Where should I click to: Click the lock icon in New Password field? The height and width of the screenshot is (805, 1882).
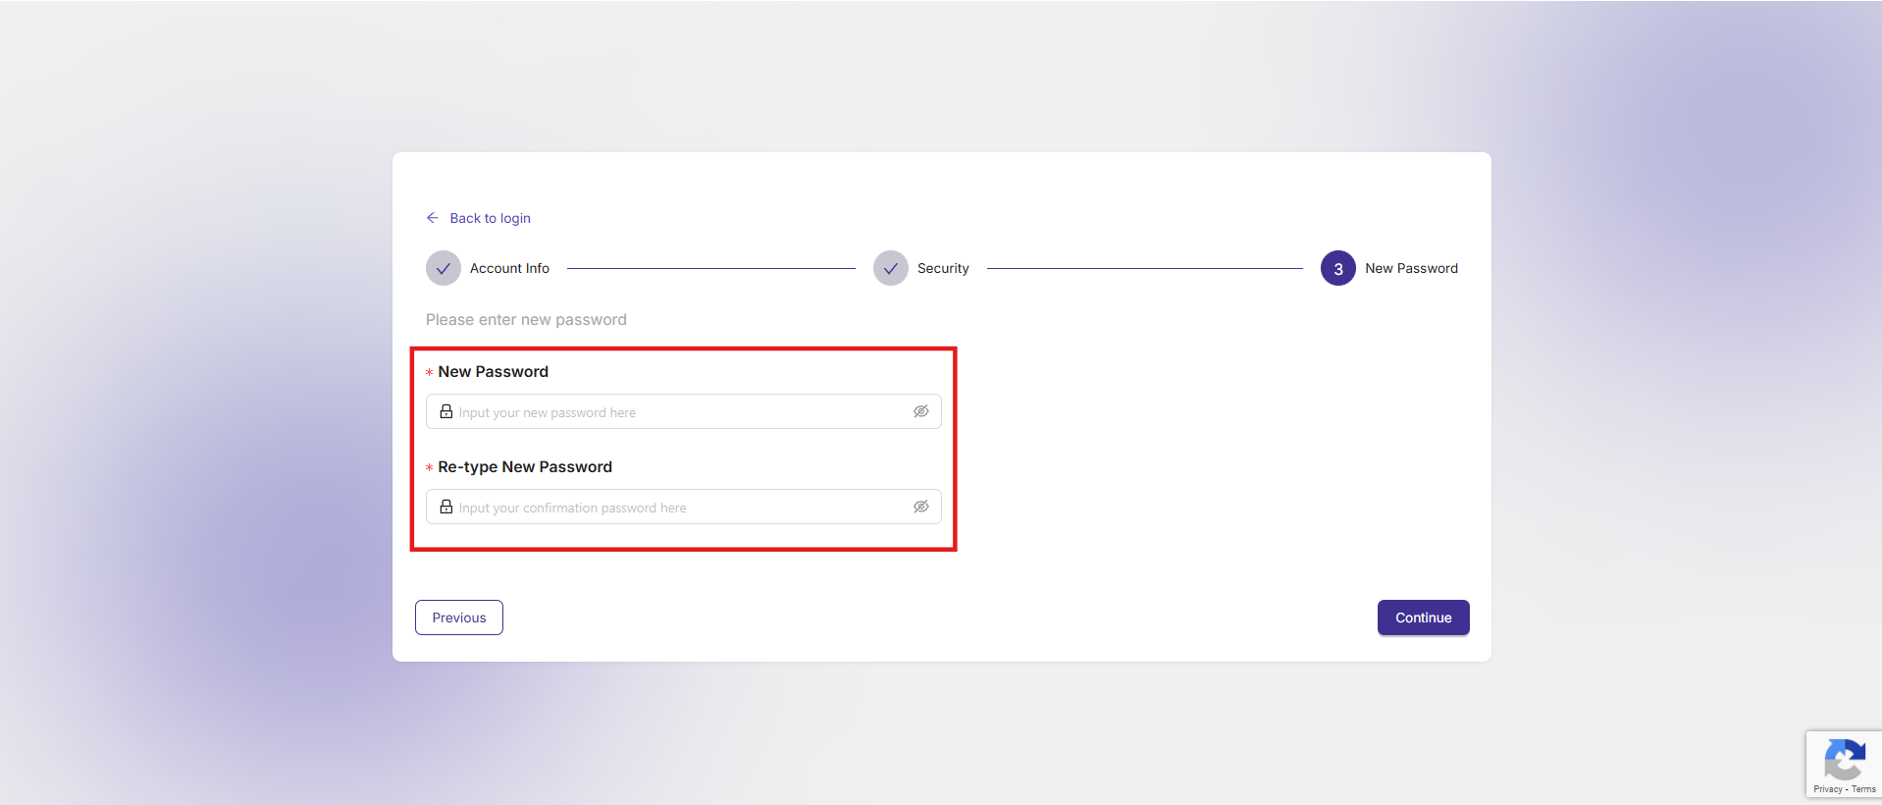[x=446, y=411]
